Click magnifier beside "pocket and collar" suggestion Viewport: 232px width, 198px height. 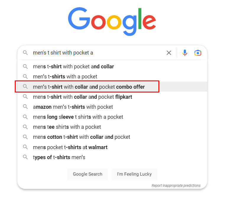[x=25, y=67]
